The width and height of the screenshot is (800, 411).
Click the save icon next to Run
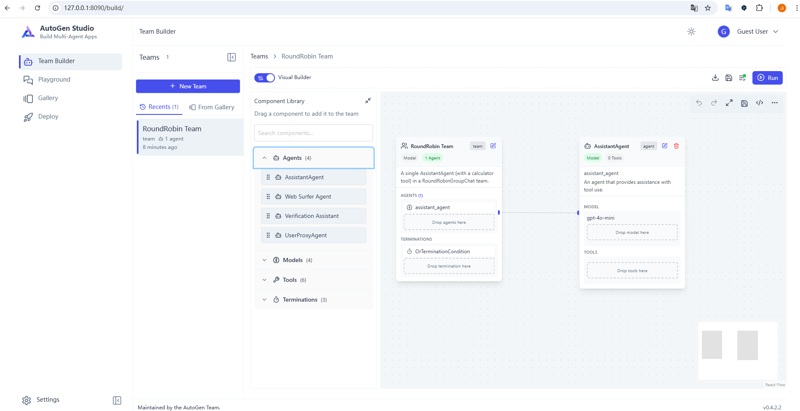[x=729, y=77]
